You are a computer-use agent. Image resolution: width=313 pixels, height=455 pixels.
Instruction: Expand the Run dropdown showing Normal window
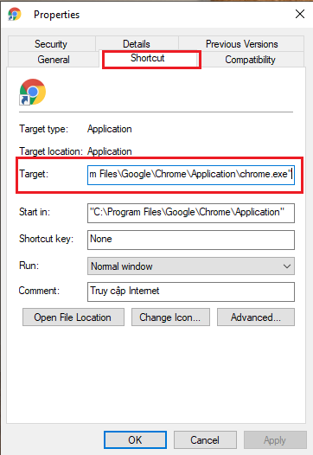(x=191, y=266)
